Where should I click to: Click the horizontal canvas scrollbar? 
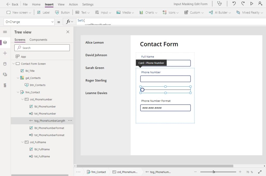coord(155,166)
